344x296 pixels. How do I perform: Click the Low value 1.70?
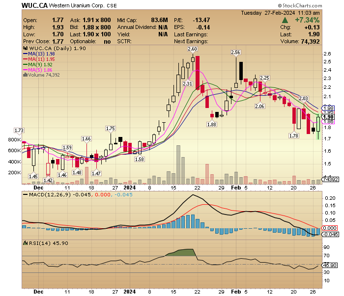pyautogui.click(x=58, y=34)
